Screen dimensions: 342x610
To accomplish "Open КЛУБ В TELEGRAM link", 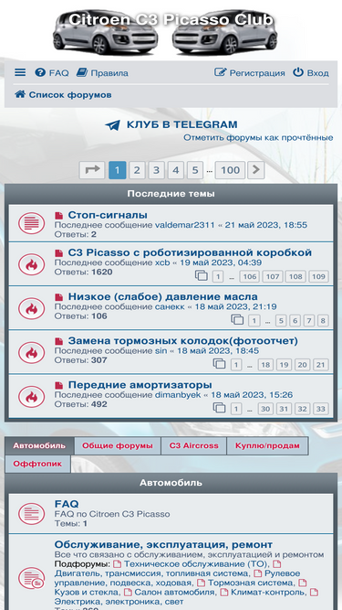I will (181, 125).
